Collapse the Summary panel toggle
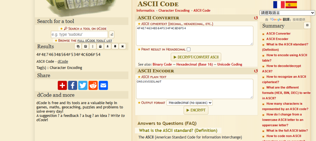This screenshot has width=316, height=141. 307,25
